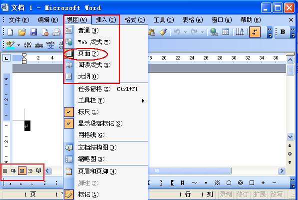The height and width of the screenshot is (200, 298).
Task: Click the Insert Hyperlink globe icon
Action: (214, 32)
